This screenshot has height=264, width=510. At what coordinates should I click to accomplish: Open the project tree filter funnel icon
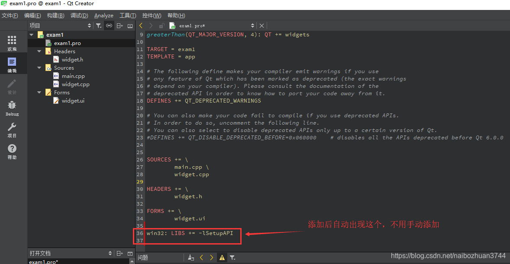[x=99, y=26]
